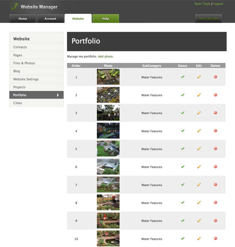
Task: Toggle status checkmark for row 10
Action: click(183, 238)
